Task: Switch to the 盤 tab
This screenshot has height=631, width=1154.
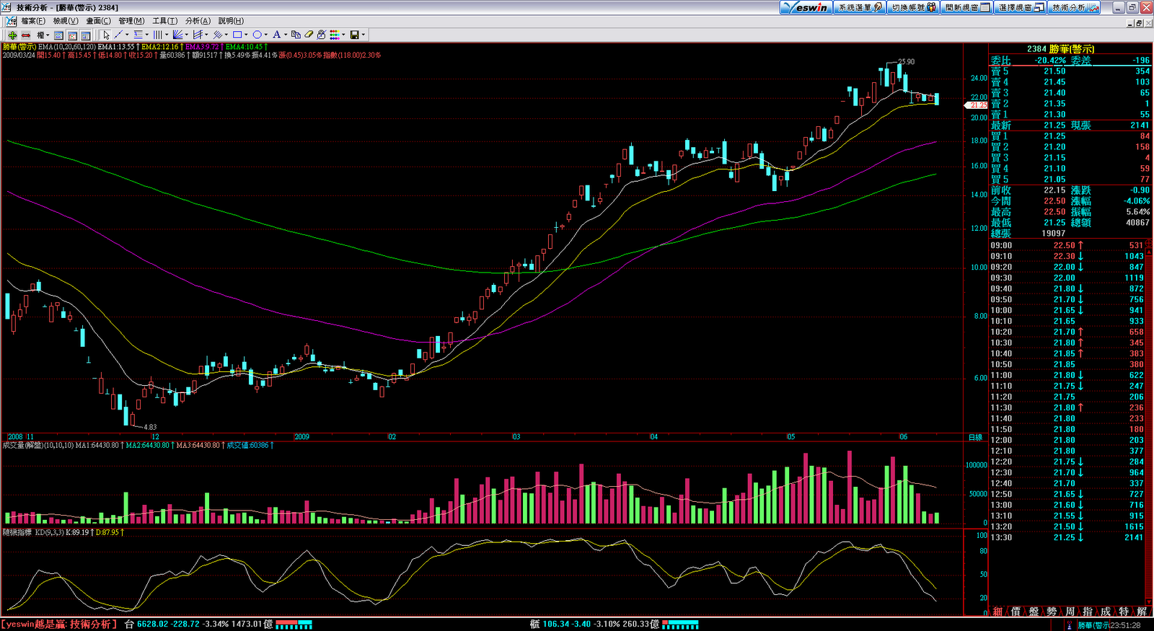Action: (1034, 612)
